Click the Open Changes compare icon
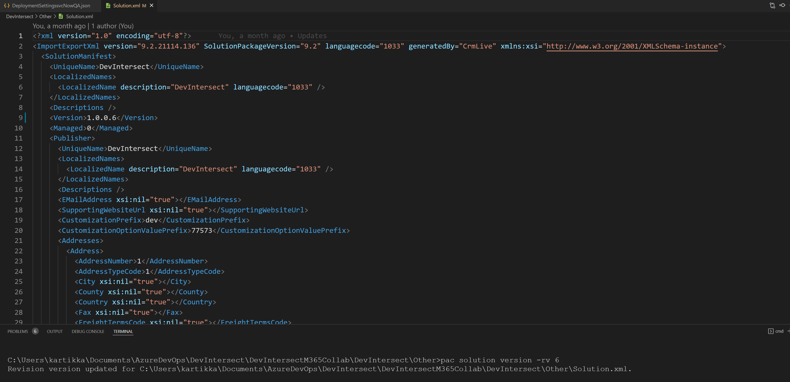Screen dimensions: 790x382 pyautogui.click(x=772, y=5)
